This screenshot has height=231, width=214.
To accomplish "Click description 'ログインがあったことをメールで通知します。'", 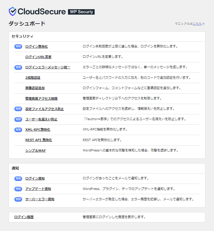I will click(x=116, y=178).
